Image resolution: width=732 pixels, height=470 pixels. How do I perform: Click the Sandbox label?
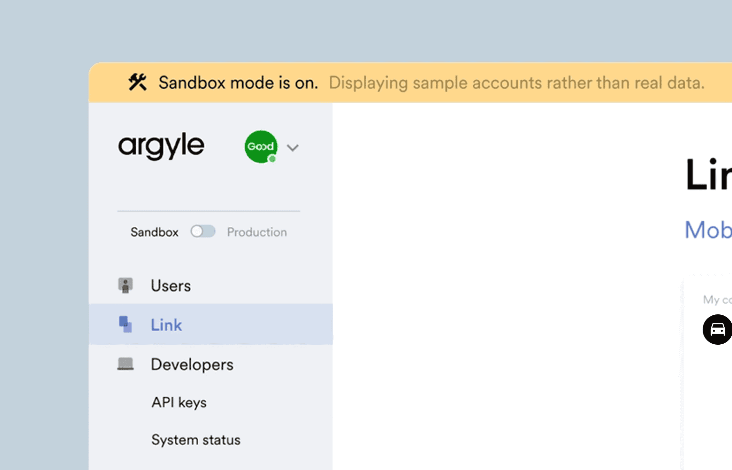pyautogui.click(x=154, y=232)
